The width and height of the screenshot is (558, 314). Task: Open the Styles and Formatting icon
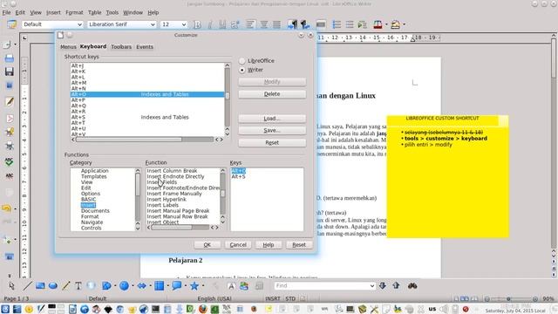click(11, 24)
